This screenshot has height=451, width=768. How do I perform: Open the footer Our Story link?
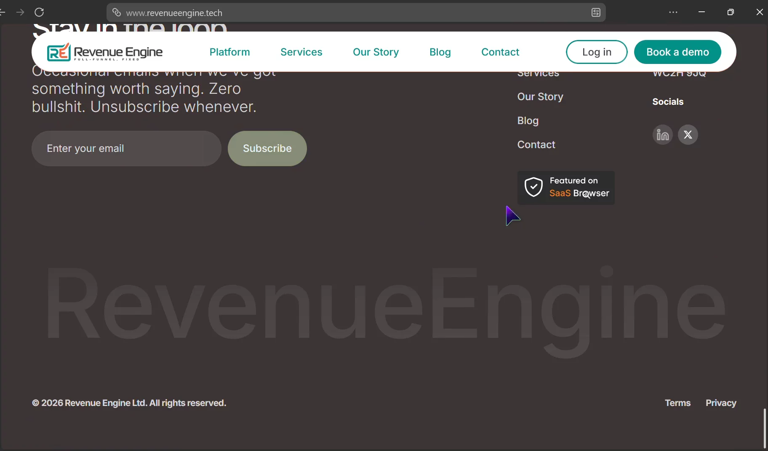[x=540, y=97]
